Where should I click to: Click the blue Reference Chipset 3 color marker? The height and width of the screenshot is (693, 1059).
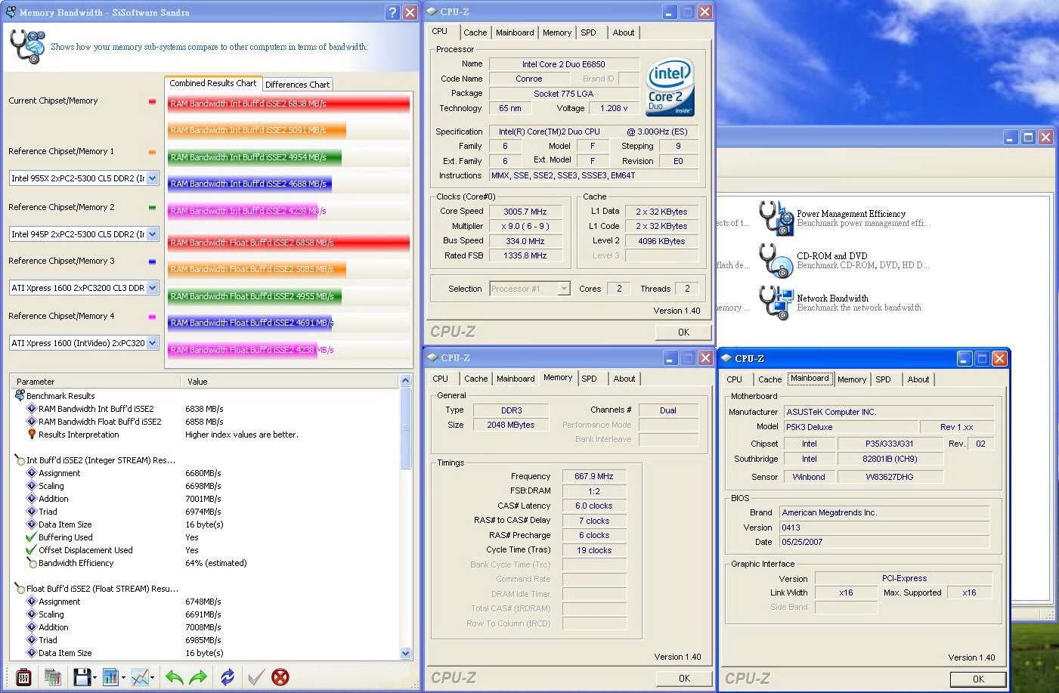[152, 261]
